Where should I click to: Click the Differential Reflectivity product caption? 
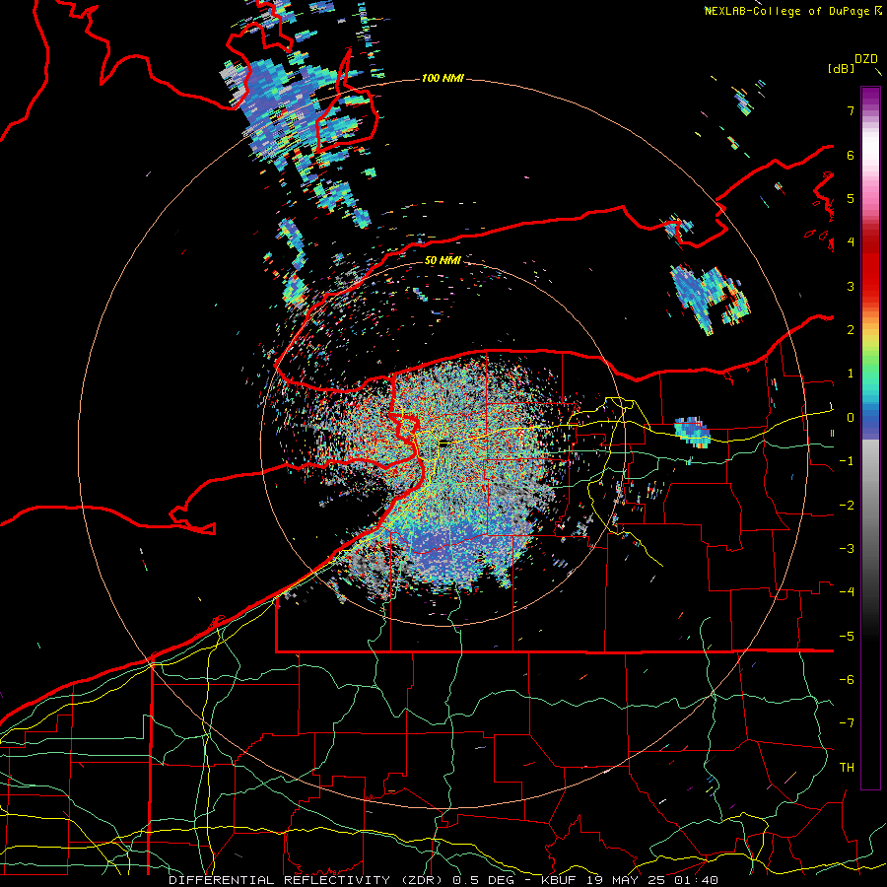[x=443, y=880]
